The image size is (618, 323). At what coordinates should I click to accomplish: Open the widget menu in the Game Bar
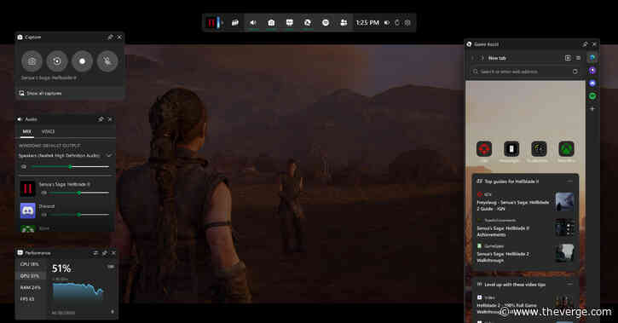(x=235, y=23)
